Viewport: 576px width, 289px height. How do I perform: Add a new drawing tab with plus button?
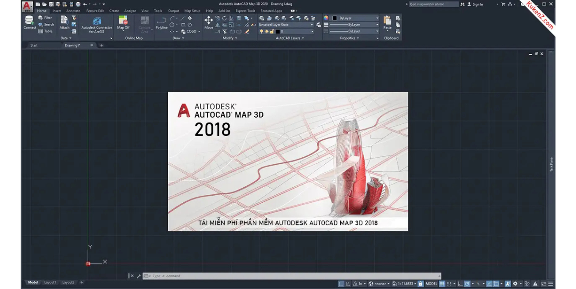[101, 45]
